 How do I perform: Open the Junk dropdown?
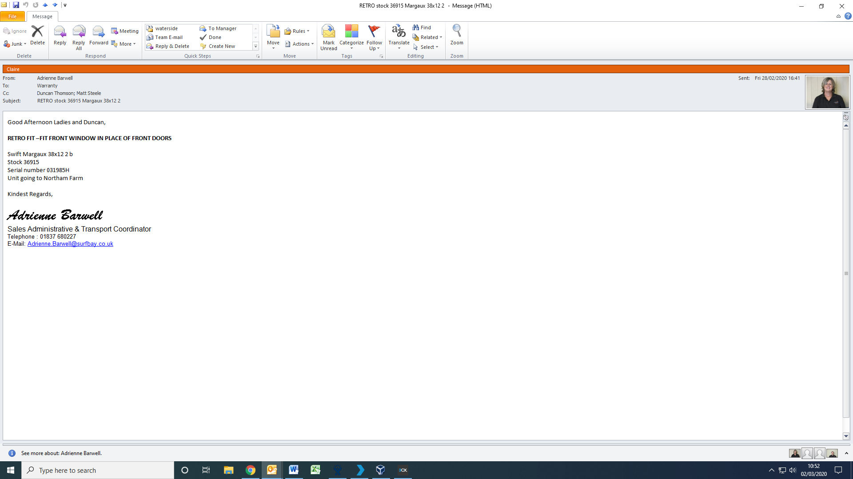click(17, 44)
